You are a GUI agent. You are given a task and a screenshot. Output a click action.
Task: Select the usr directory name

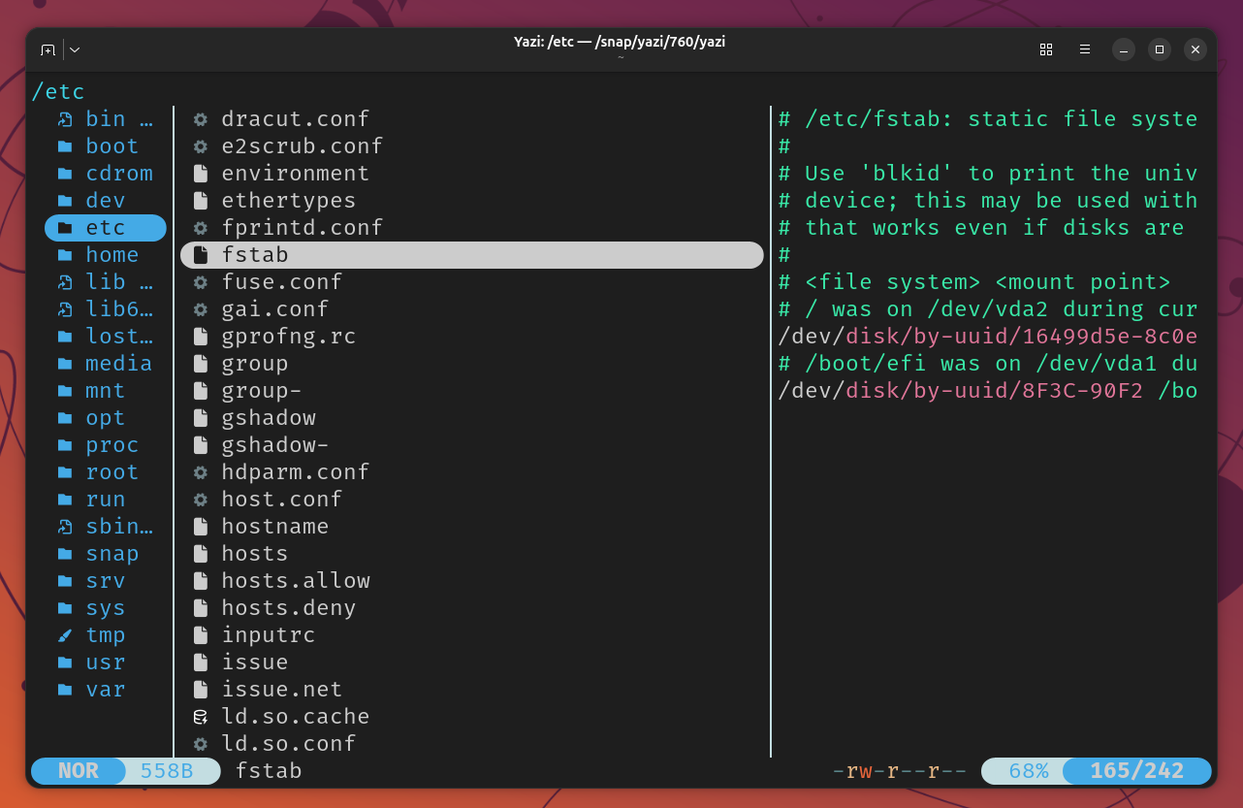point(106,663)
